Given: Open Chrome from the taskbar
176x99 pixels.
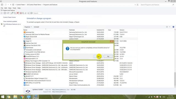Looking at the screenshot, I should (22, 97).
